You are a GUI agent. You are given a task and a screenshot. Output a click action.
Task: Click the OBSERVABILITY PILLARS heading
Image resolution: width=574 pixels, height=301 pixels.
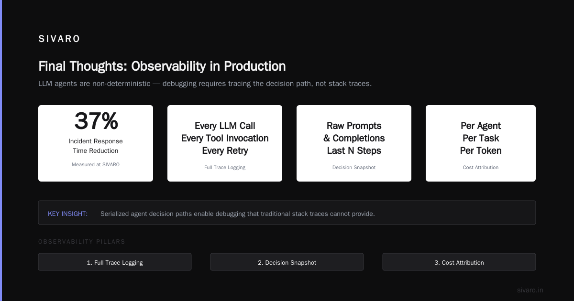tap(82, 242)
